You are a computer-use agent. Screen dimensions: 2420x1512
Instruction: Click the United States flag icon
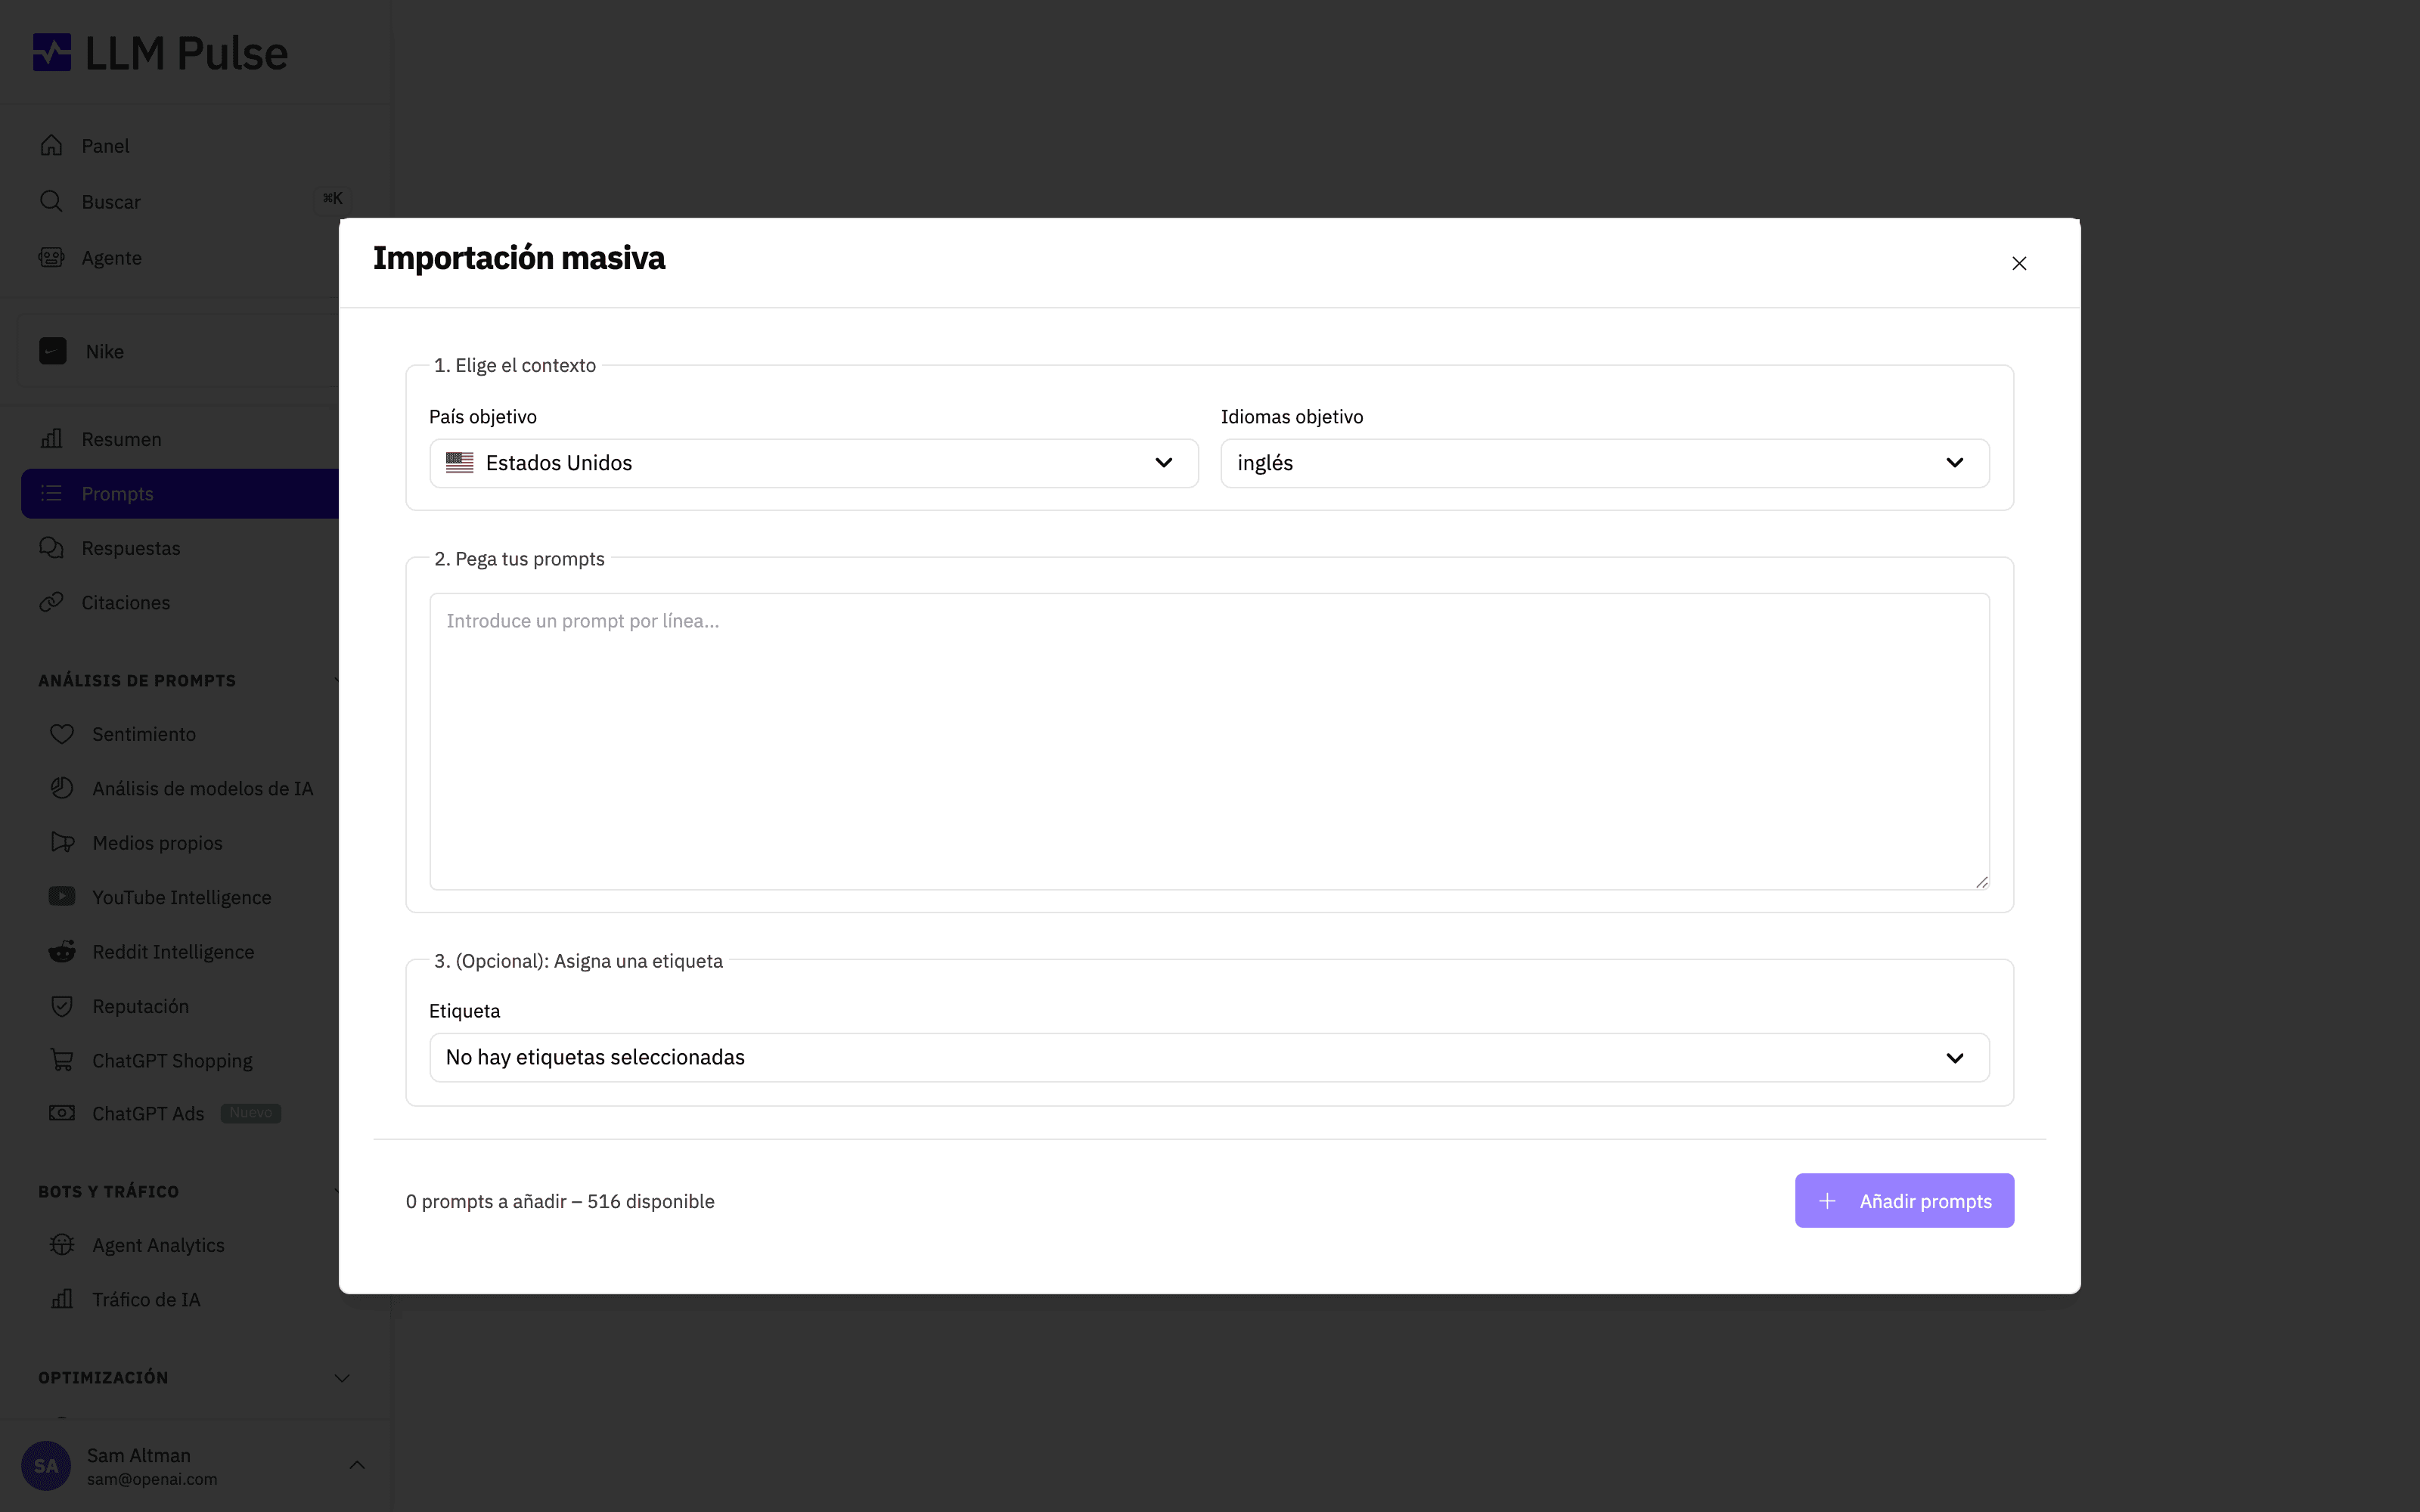point(460,463)
